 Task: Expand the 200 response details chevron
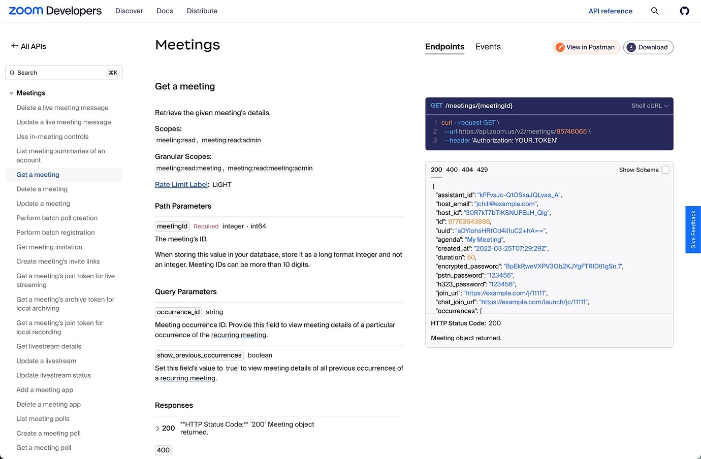pos(157,428)
